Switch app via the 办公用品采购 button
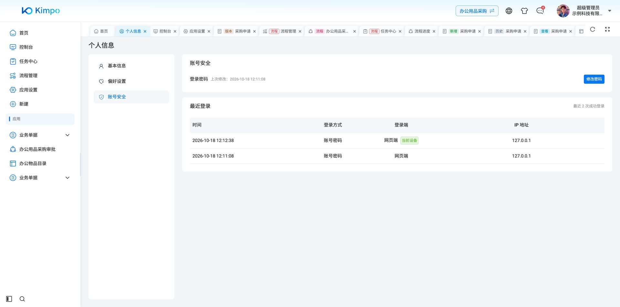Image resolution: width=620 pixels, height=307 pixels. pos(477,11)
